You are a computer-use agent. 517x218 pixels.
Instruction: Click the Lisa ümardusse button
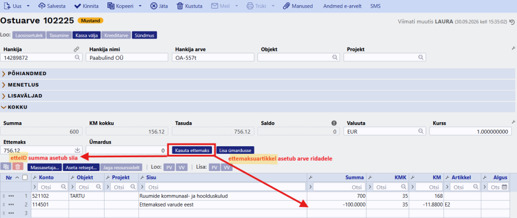pyautogui.click(x=236, y=150)
